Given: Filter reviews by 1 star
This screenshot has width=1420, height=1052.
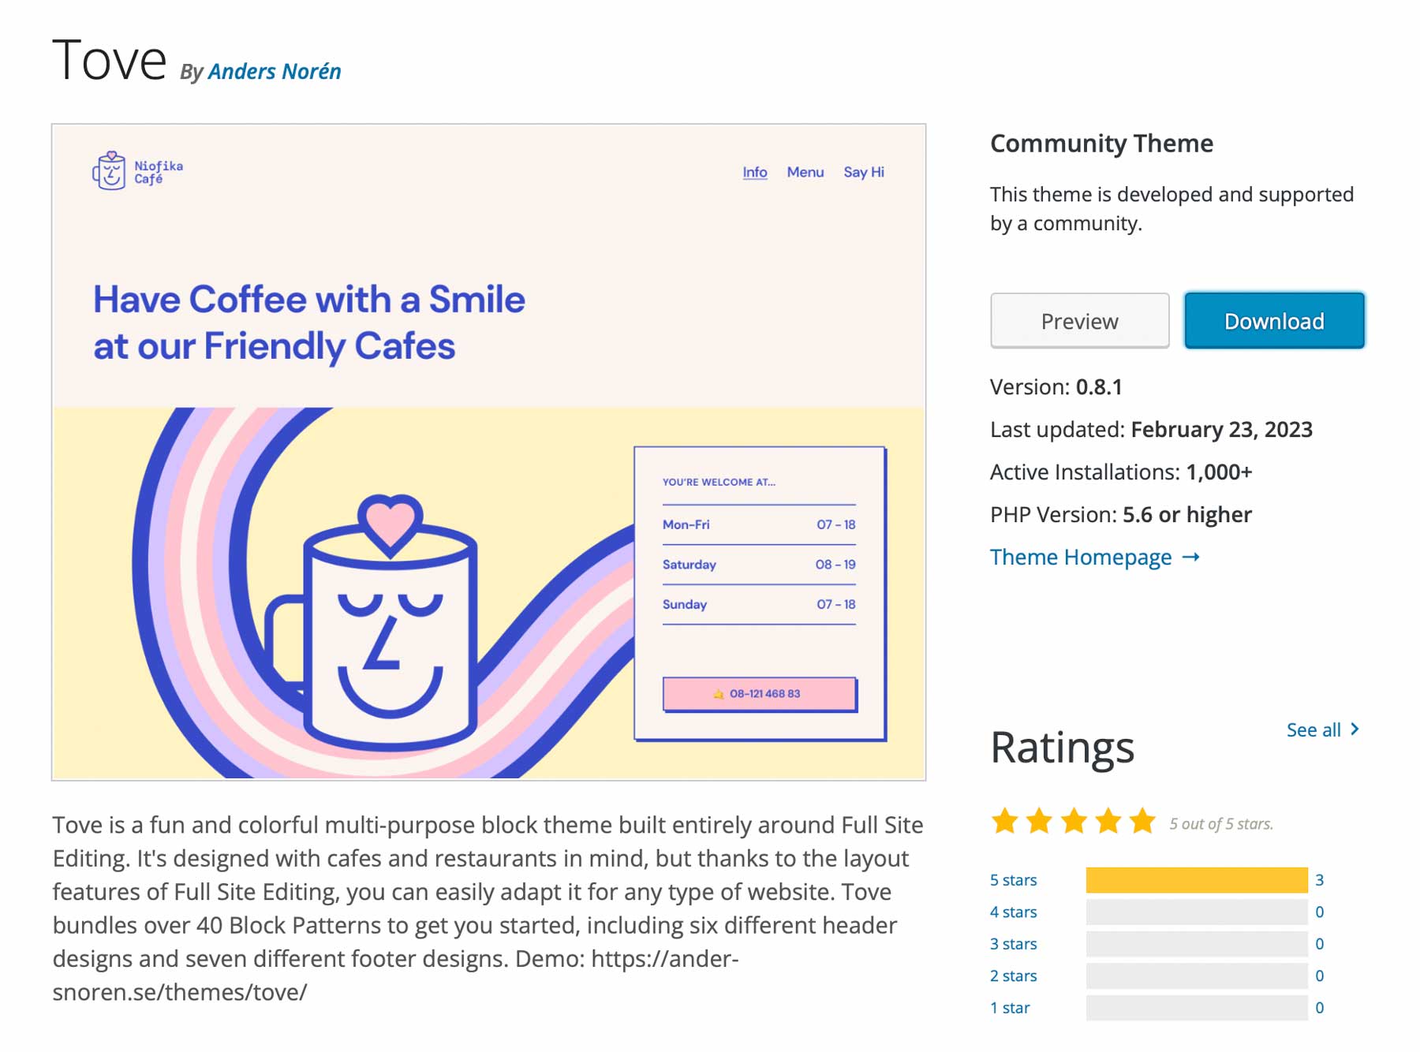Looking at the screenshot, I should [1010, 1008].
